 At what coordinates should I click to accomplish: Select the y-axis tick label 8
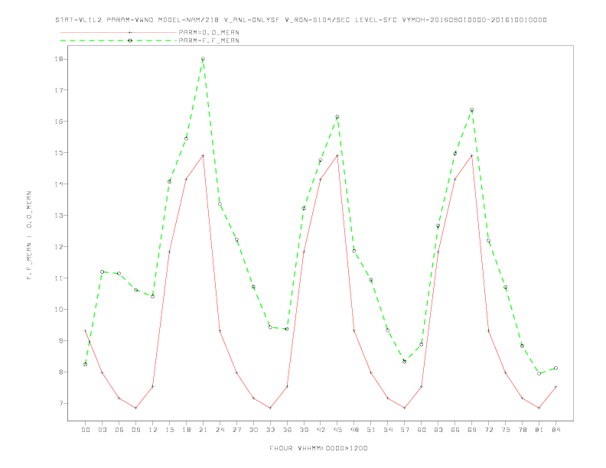[62, 372]
